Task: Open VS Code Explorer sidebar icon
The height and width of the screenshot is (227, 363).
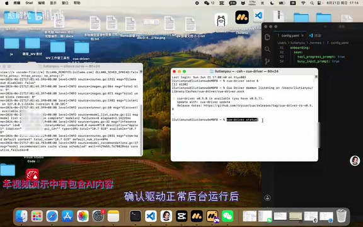Action: pyautogui.click(x=267, y=37)
